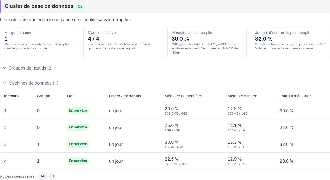The width and height of the screenshot is (330, 180).
Task: Click the Cluster de base de données title
Action: pyautogui.click(x=39, y=6)
